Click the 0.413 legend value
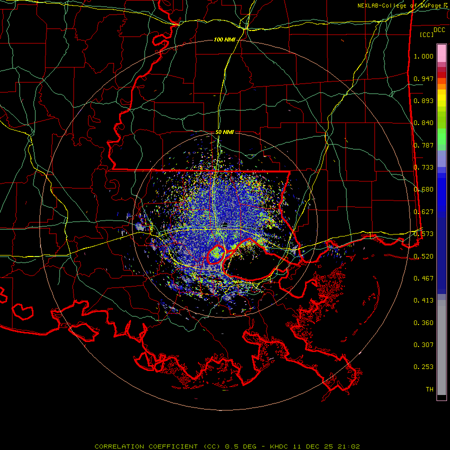This screenshot has width=450, height=450. [x=423, y=300]
